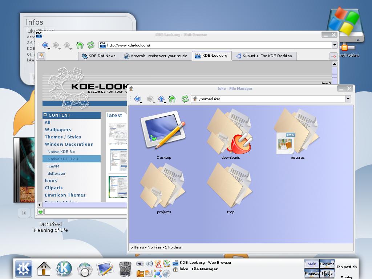372x279 pixels.
Task: Select the tmp folder icon
Action: point(230,185)
